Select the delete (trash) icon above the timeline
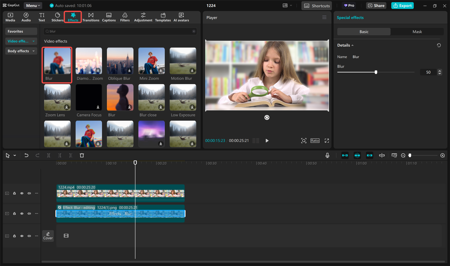450x266 pixels. 82,155
